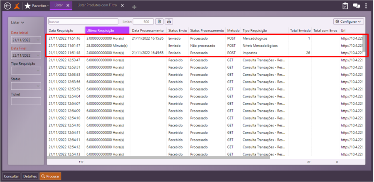
Task: Open the clipboard checklist icon
Action: 345,6
